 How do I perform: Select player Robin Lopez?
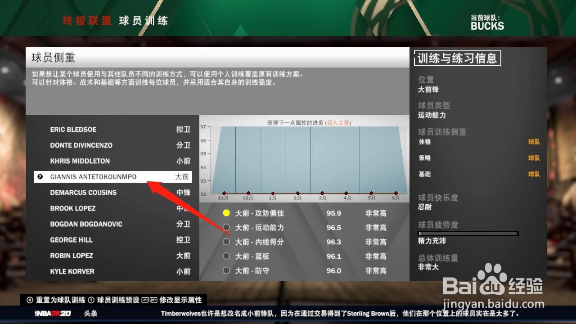tap(113, 256)
